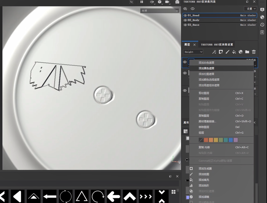The height and width of the screenshot is (203, 267).
Task: Open display settings icon in right sidebar
Action: pos(262,10)
